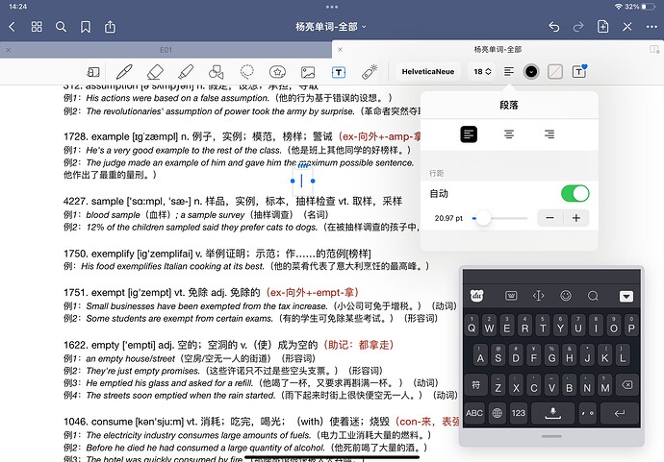Tap the return key on keyboard
Image resolution: width=664 pixels, height=462 pixels.
tap(620, 413)
